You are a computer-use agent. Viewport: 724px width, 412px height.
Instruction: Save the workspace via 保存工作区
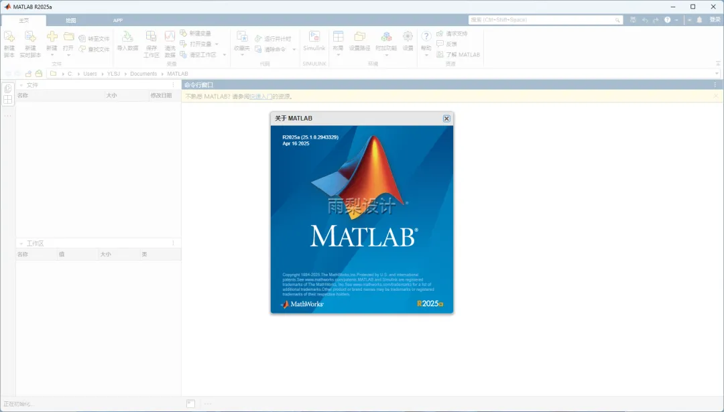[x=151, y=44]
